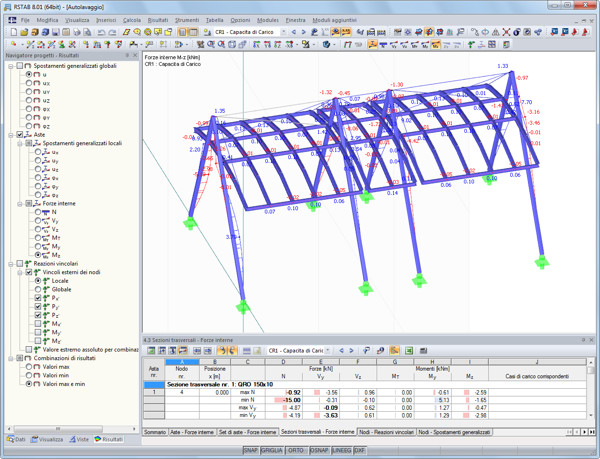This screenshot has width=600, height=459.
Task: Click the 'Visualizza' navigator tab
Action: 47,439
